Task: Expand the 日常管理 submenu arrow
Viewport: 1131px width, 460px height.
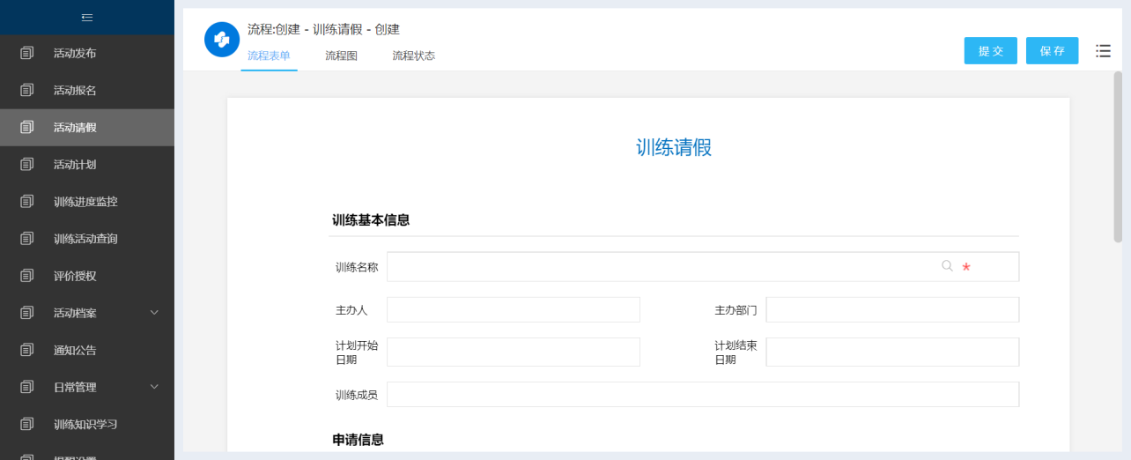Action: pos(154,387)
